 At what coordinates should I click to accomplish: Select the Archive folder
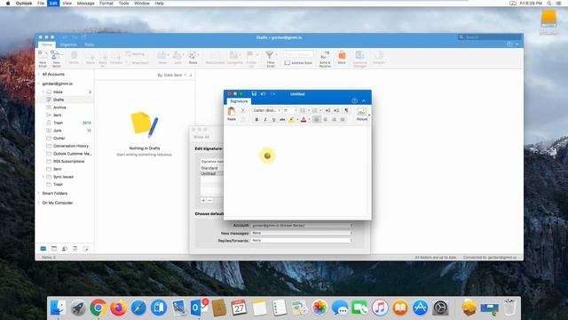[x=59, y=108]
